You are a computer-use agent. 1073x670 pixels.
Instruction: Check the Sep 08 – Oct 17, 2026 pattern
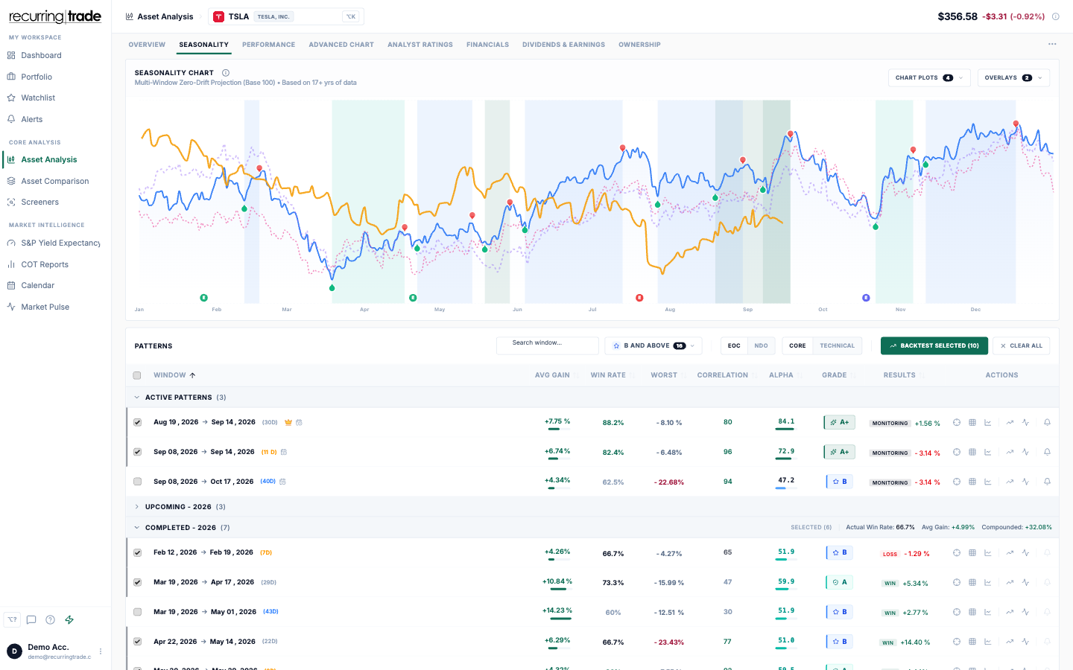click(x=137, y=482)
